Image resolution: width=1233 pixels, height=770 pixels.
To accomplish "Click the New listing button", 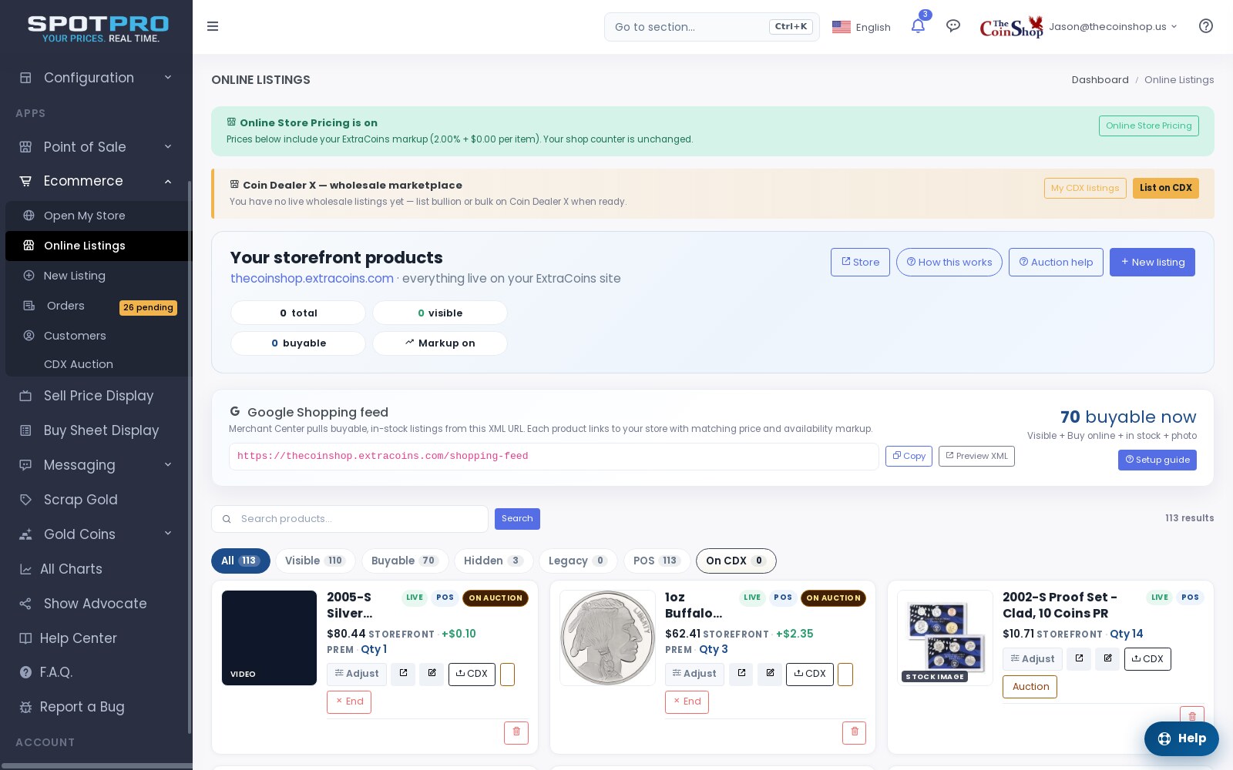I will pyautogui.click(x=1152, y=262).
